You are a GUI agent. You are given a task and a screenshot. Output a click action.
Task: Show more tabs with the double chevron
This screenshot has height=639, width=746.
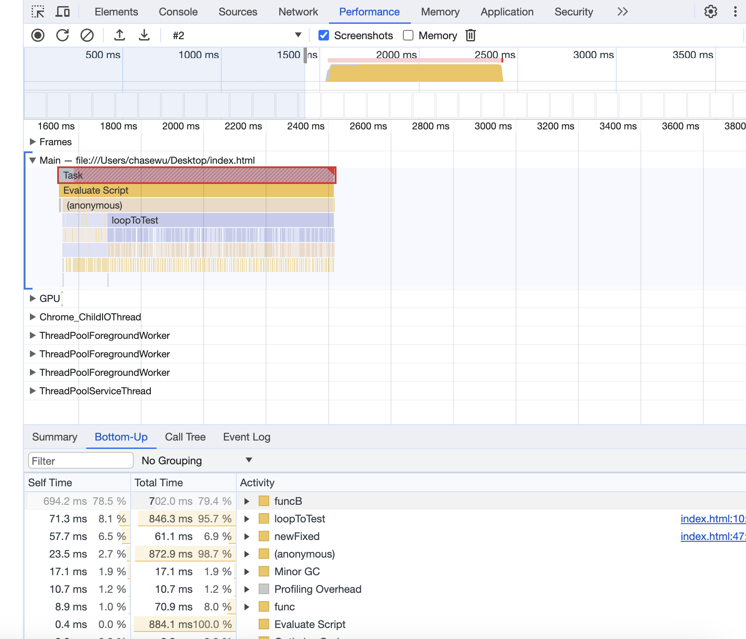(x=622, y=11)
